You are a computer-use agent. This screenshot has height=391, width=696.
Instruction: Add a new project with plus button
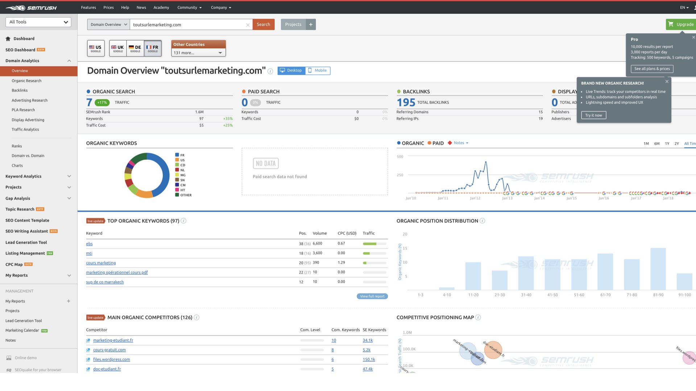point(311,24)
